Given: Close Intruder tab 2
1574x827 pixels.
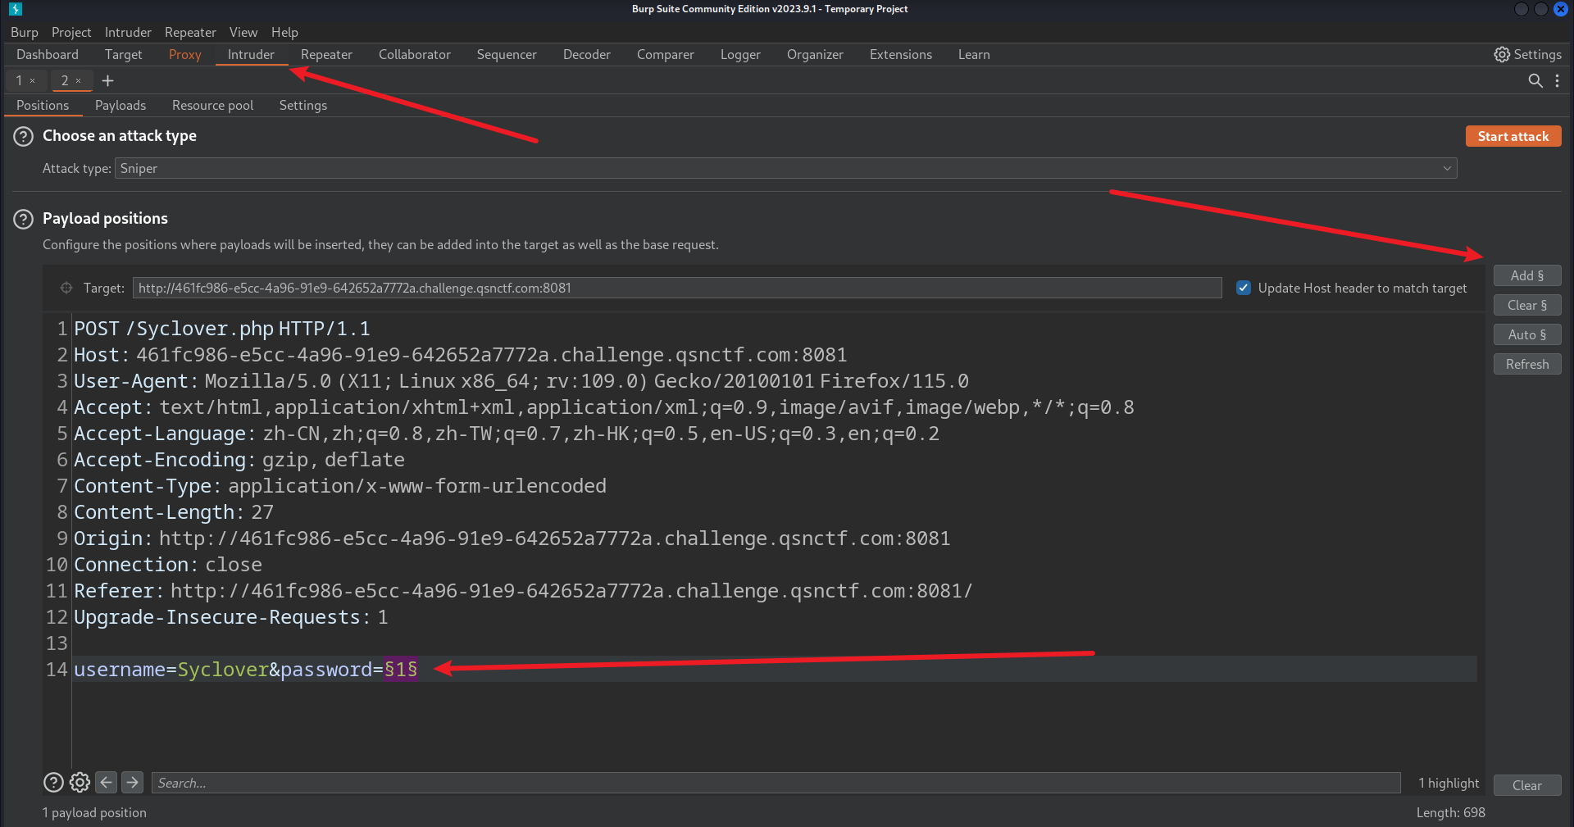Looking at the screenshot, I should point(79,80).
